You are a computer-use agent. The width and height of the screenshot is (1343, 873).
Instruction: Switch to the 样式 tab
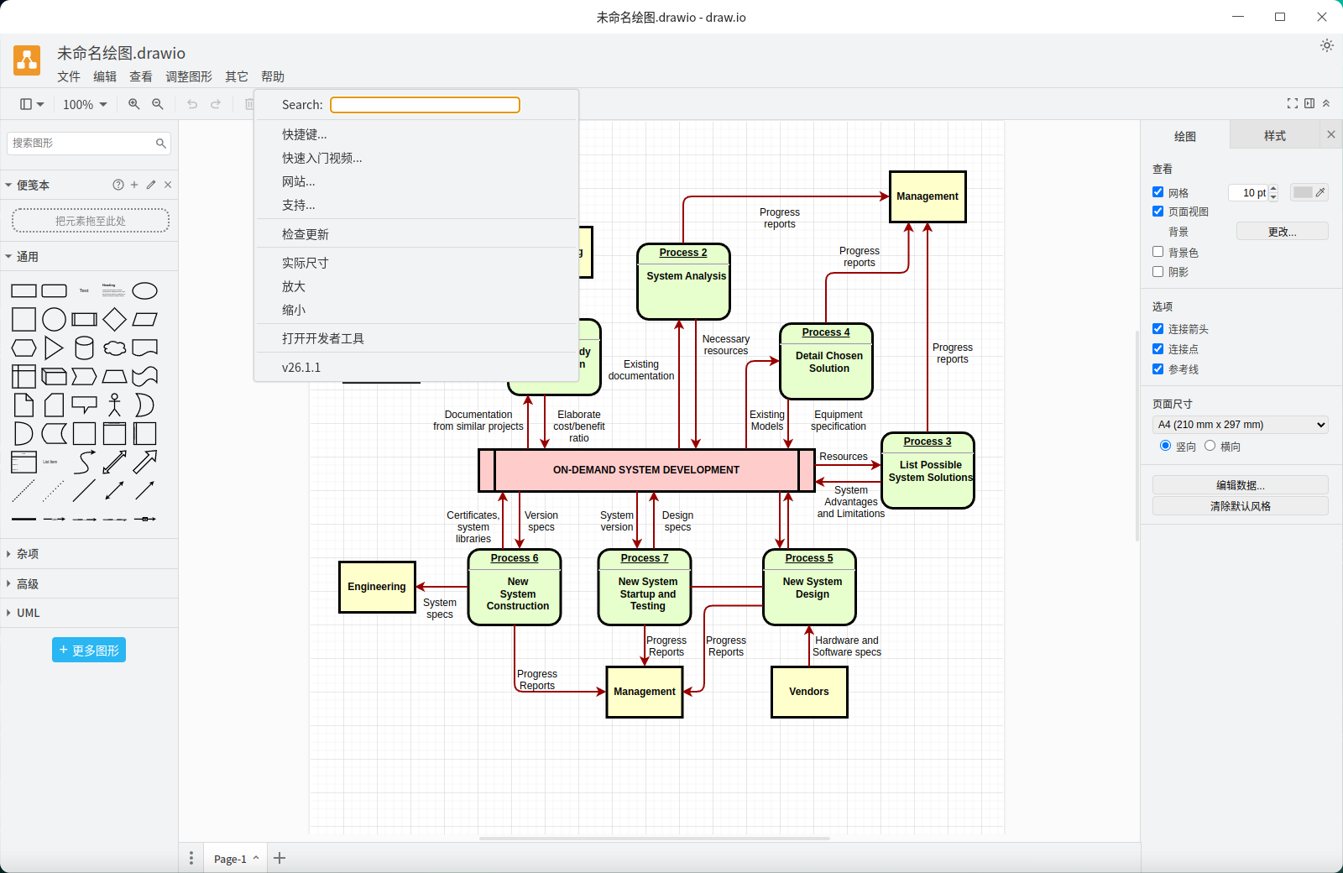(x=1275, y=135)
